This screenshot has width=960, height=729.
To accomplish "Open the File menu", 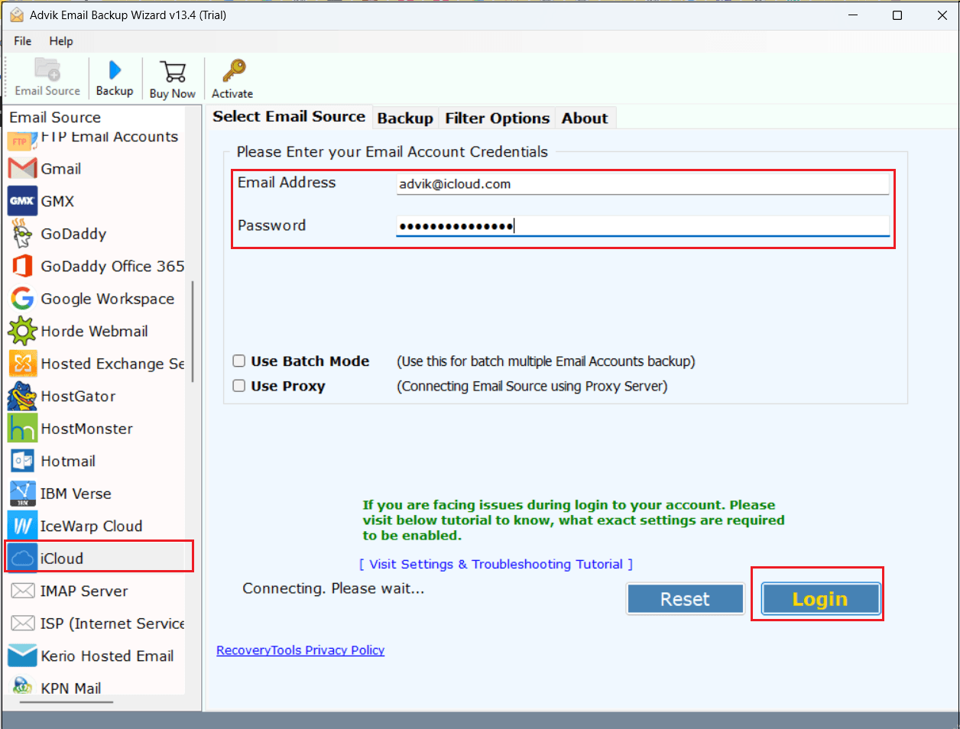I will click(23, 41).
